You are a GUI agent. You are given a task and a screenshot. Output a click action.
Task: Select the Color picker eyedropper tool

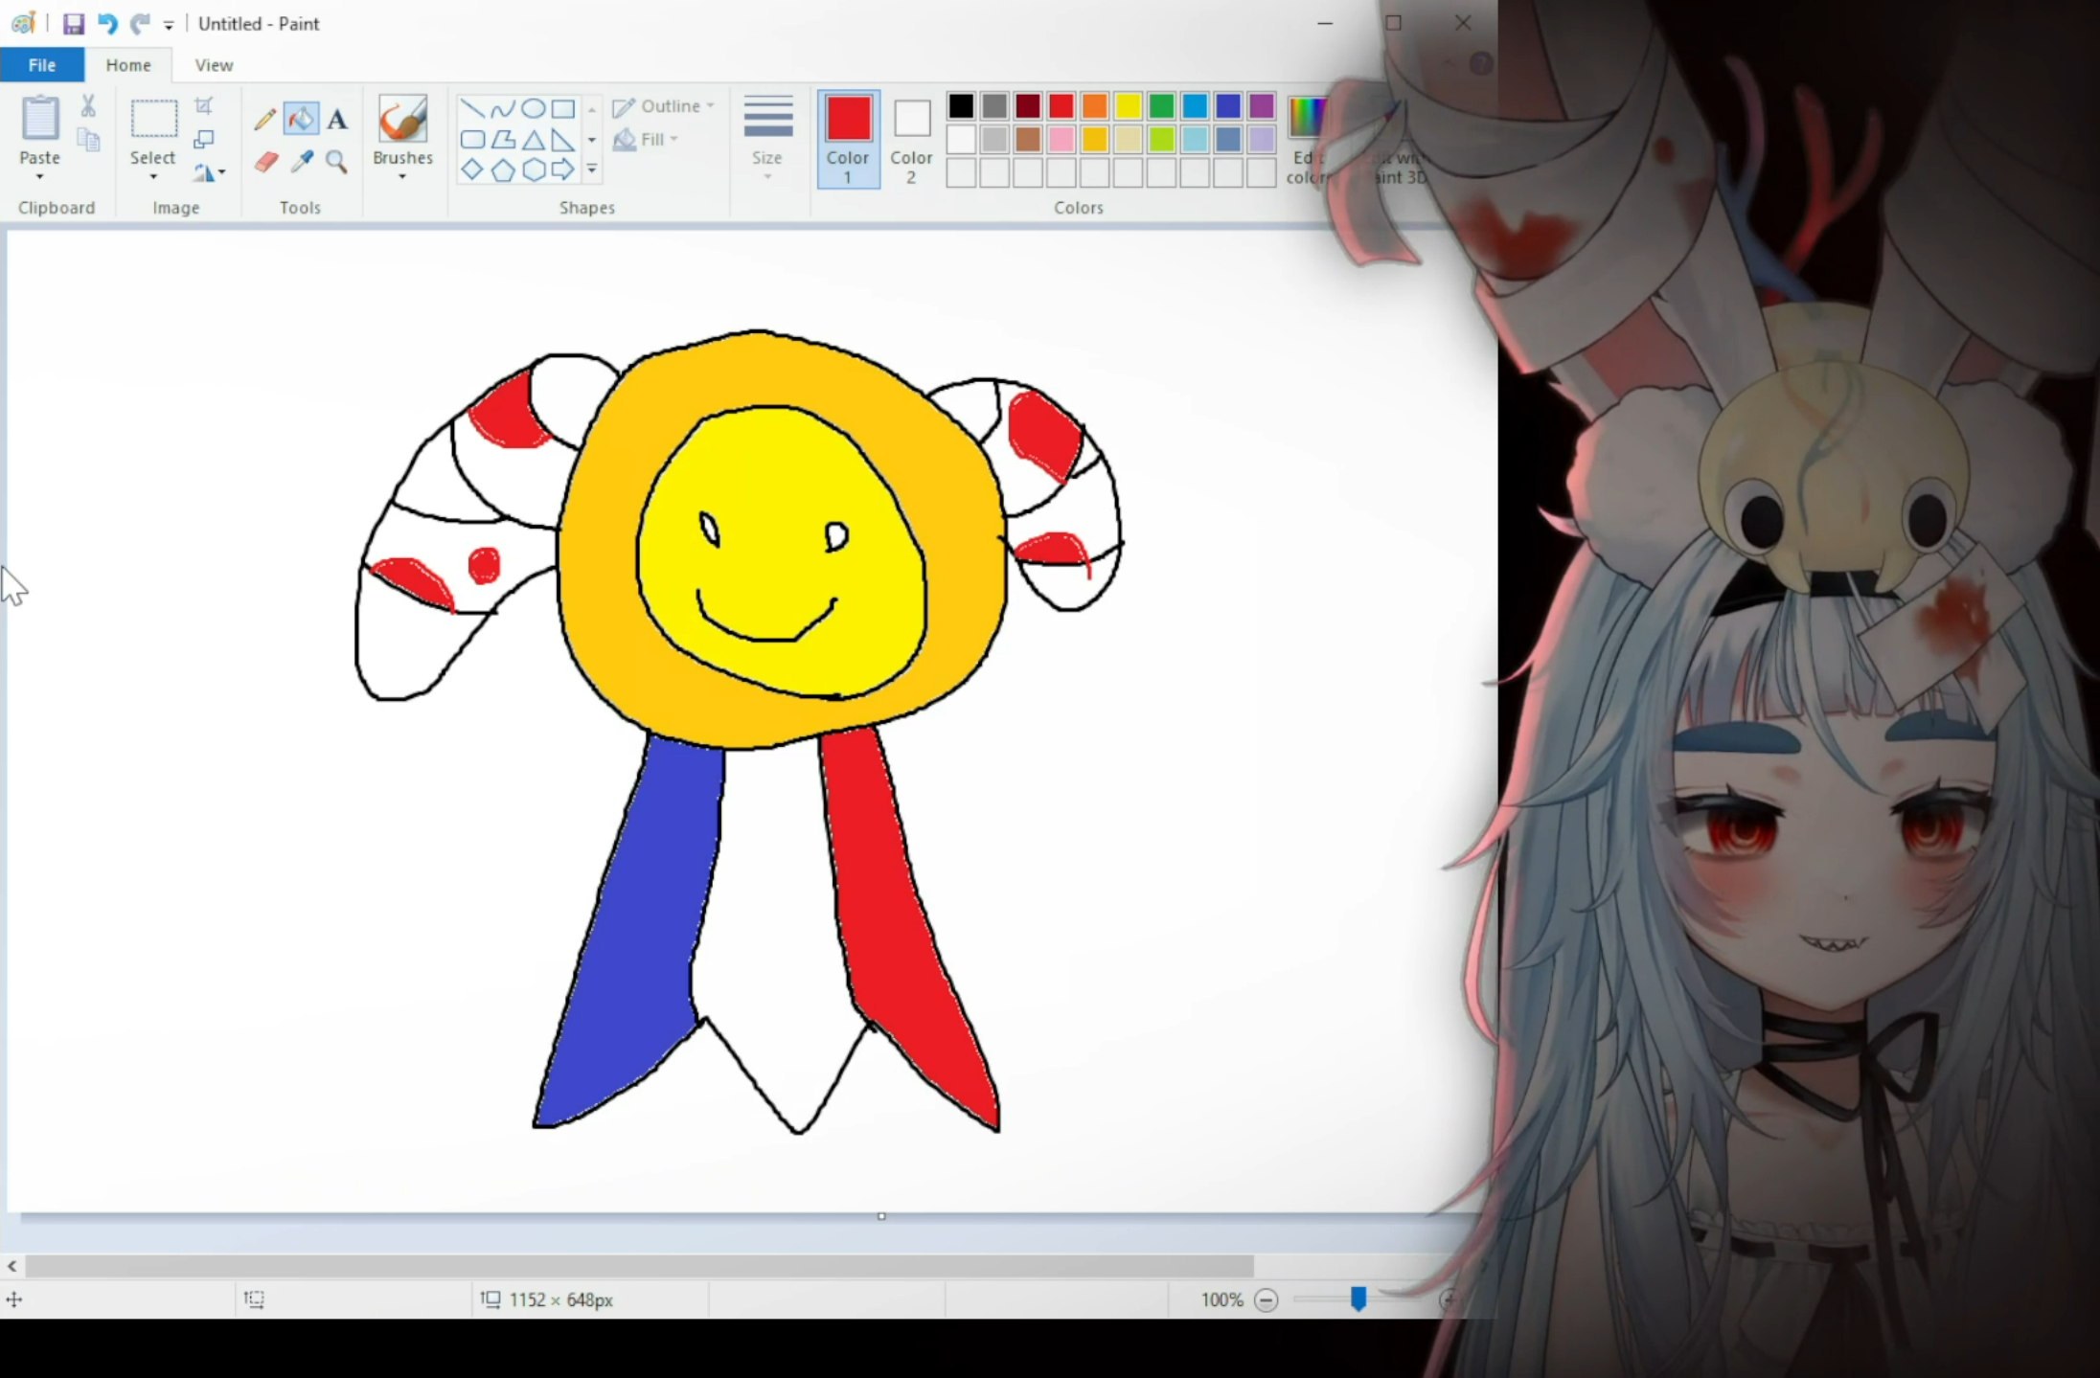(302, 162)
